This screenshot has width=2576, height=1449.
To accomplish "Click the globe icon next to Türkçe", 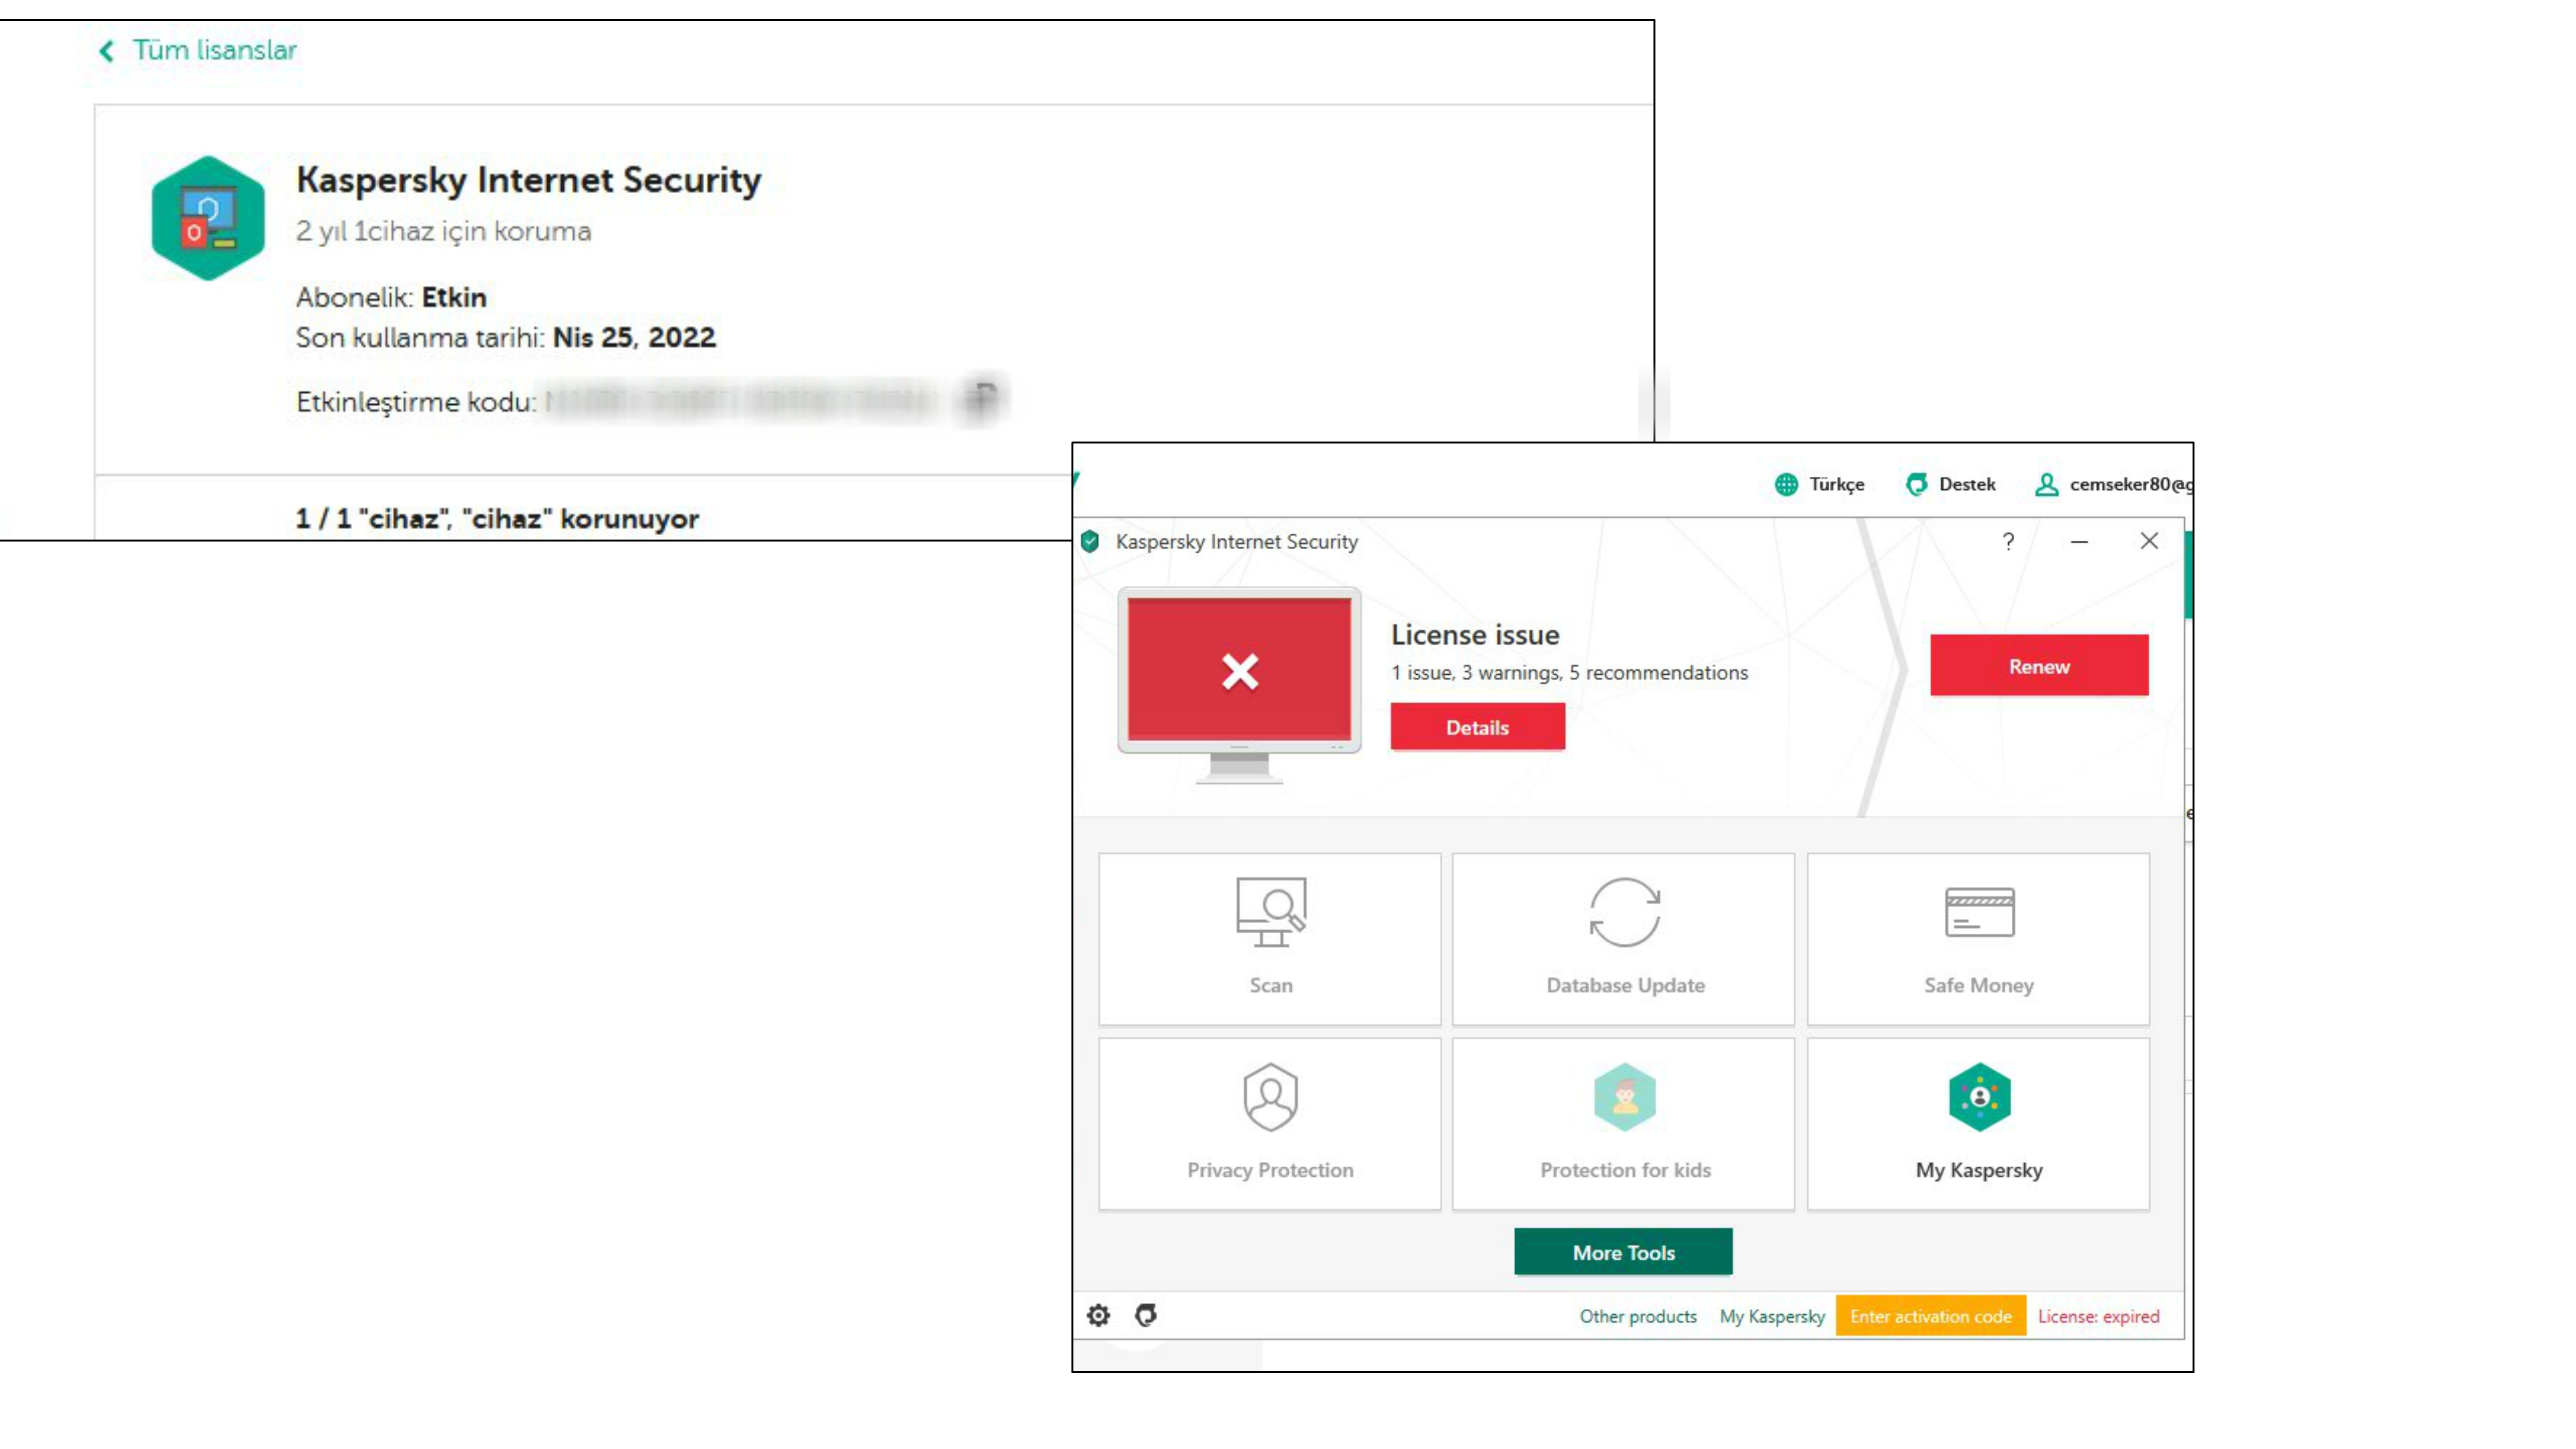I will pyautogui.click(x=1786, y=484).
